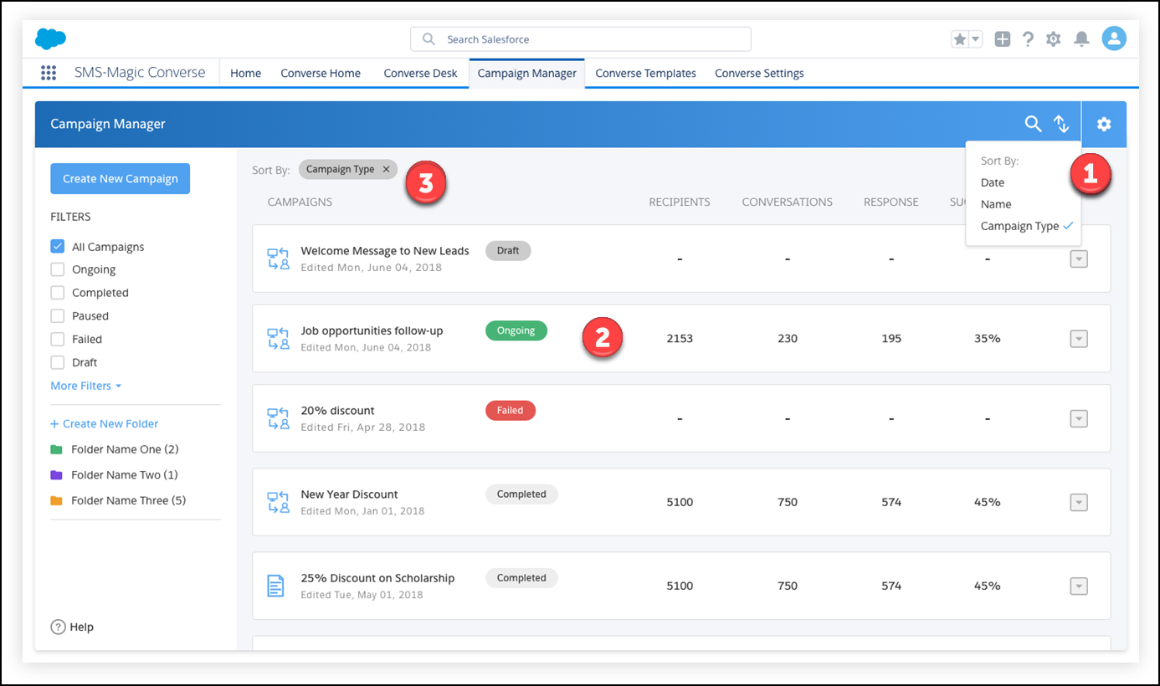Click Completed badge on New Year Discount
Viewport: 1160px width, 686px height.
point(521,494)
